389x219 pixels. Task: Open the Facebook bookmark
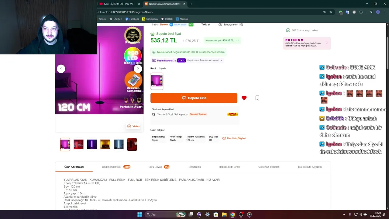(132, 19)
